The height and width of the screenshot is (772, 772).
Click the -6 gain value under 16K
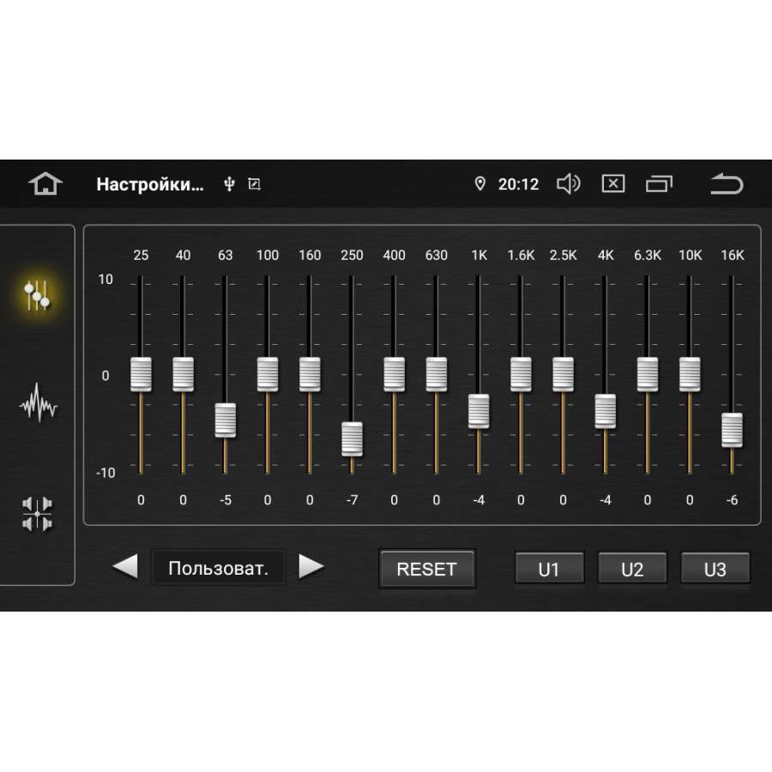pyautogui.click(x=733, y=500)
